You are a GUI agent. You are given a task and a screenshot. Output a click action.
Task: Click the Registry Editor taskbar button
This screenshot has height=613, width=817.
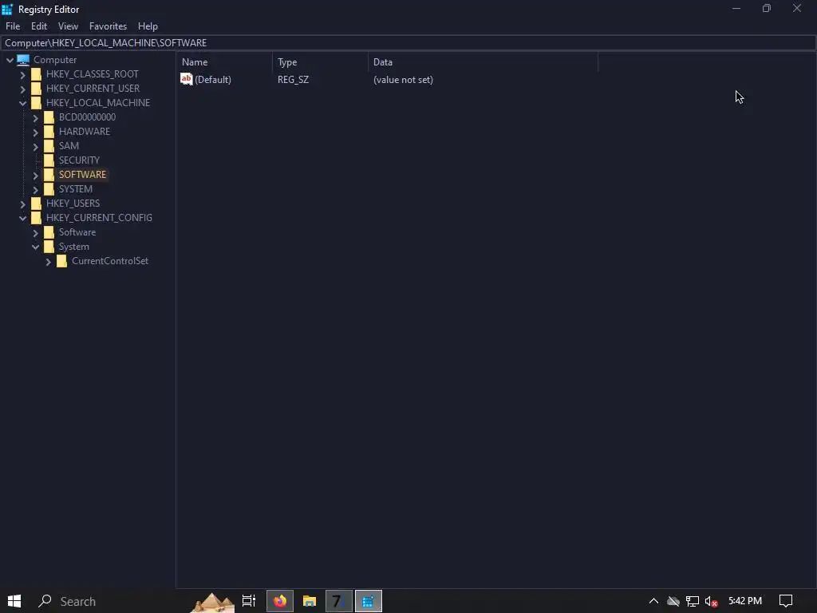click(369, 601)
